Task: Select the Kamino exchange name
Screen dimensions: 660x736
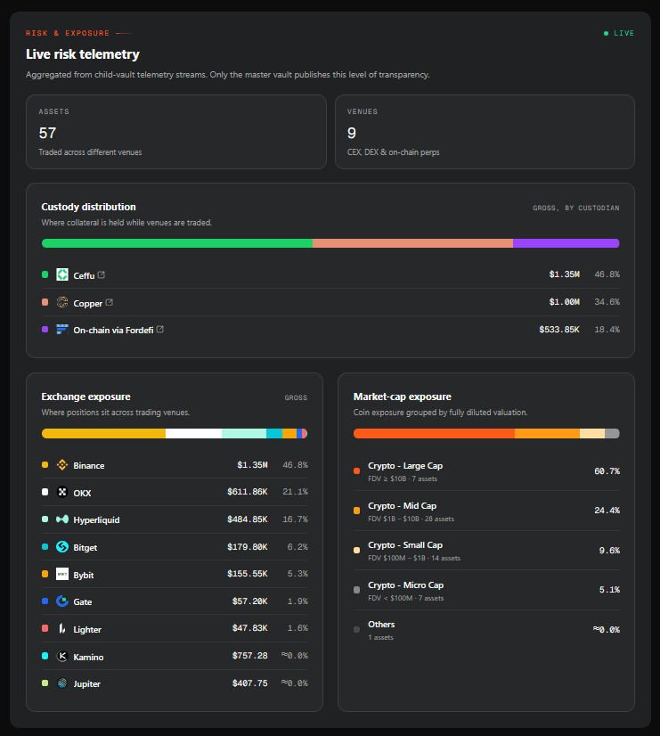Action: [88, 658]
